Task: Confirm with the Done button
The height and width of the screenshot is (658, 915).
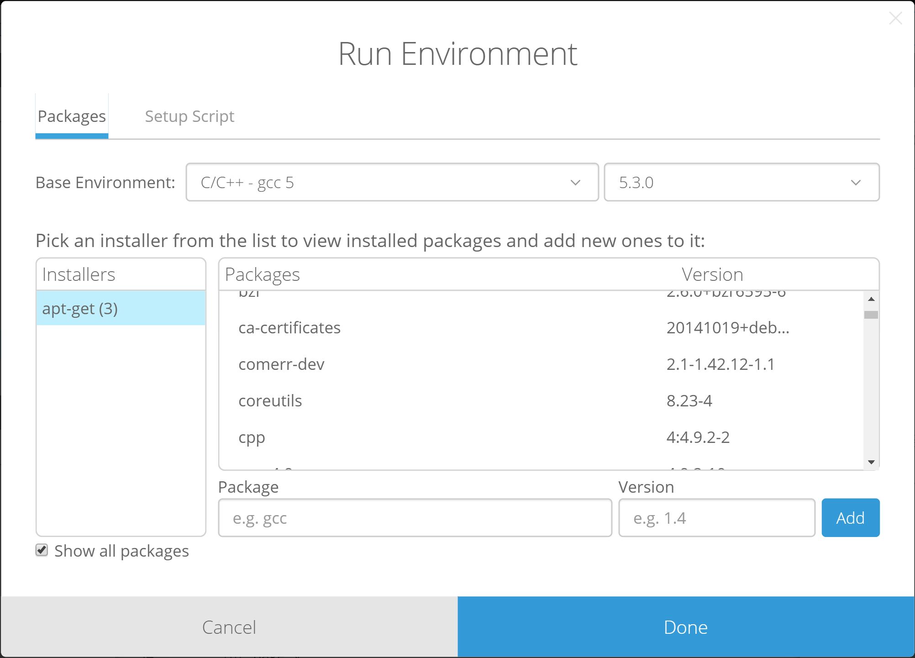Action: click(685, 627)
